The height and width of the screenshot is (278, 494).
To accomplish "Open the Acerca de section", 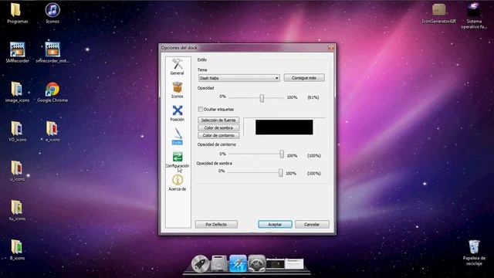I will tap(177, 183).
